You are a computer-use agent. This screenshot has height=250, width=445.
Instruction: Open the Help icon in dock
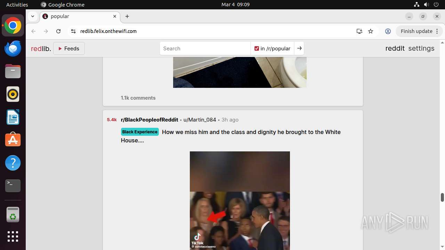[x=13, y=163]
